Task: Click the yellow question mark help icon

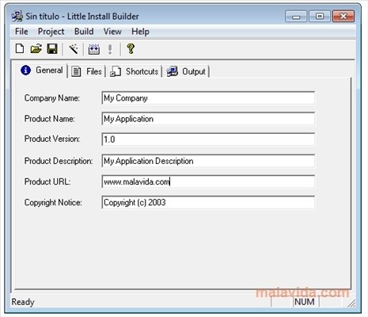Action: [131, 49]
